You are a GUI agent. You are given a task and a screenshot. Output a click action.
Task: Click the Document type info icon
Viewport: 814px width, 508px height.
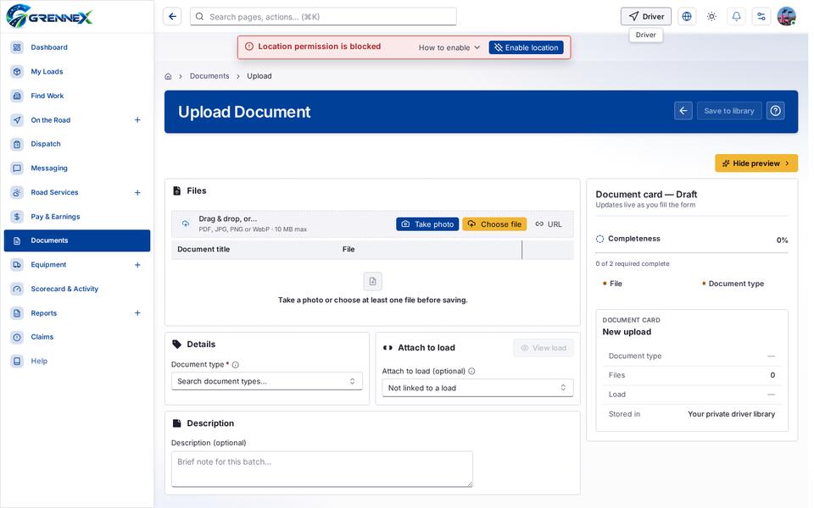[236, 365]
